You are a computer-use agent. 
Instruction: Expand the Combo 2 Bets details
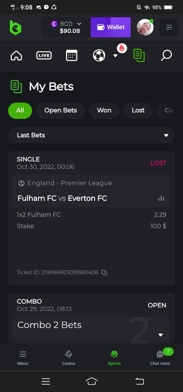coord(160,335)
